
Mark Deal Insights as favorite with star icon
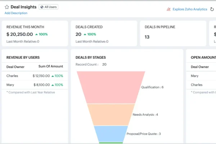point(7,7)
